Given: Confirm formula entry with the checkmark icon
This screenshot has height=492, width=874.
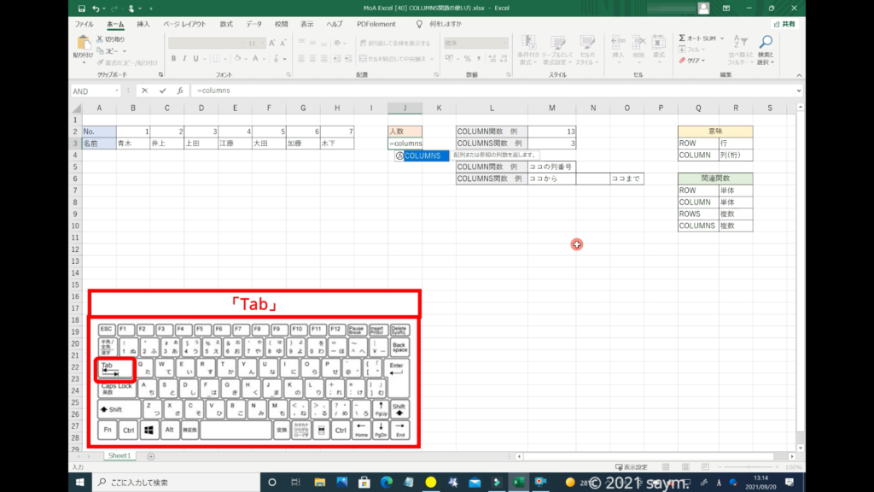Looking at the screenshot, I should coord(162,91).
